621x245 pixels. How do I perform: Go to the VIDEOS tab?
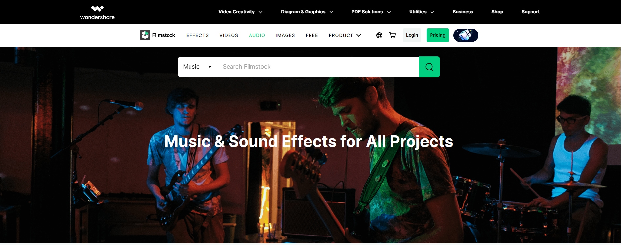pos(229,35)
